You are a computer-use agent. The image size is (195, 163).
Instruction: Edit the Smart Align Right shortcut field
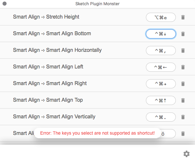coord(161,84)
